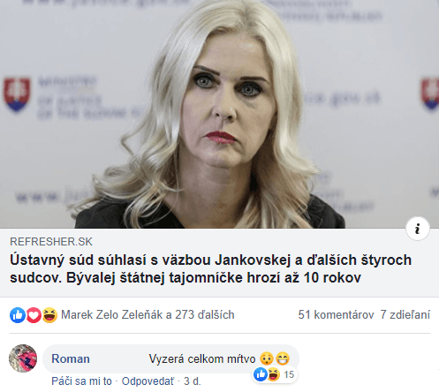Click the info 'i' icon on article image
The image size is (439, 392).
pyautogui.click(x=418, y=229)
